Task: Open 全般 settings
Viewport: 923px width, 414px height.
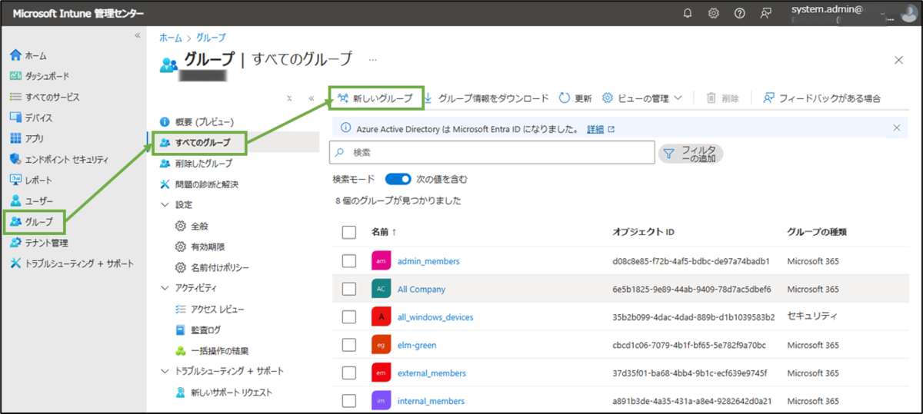Action: [x=192, y=226]
